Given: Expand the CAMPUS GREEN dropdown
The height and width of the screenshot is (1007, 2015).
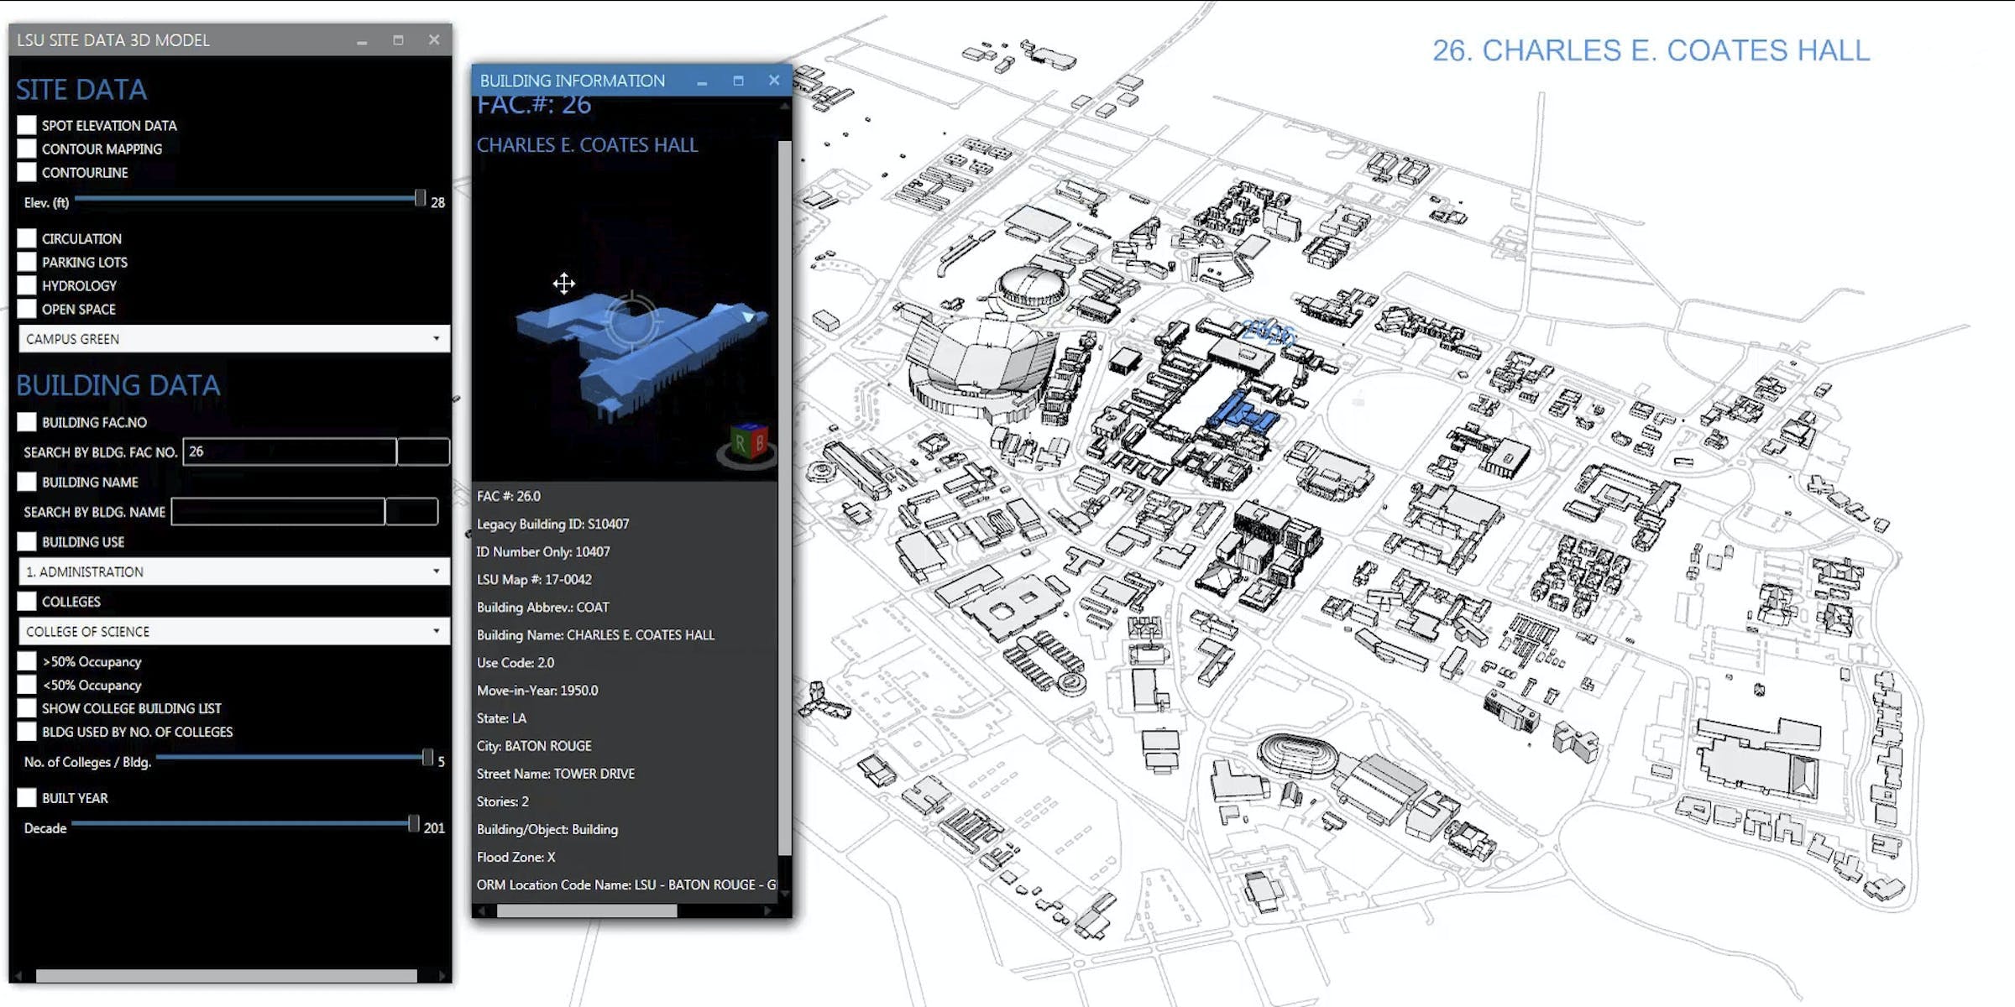Looking at the screenshot, I should click(436, 339).
